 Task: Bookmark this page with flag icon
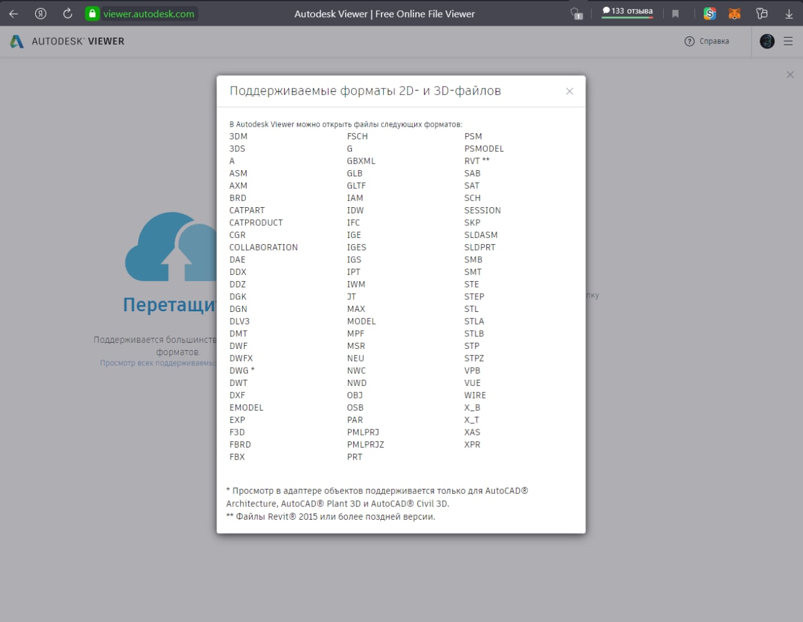click(x=676, y=14)
